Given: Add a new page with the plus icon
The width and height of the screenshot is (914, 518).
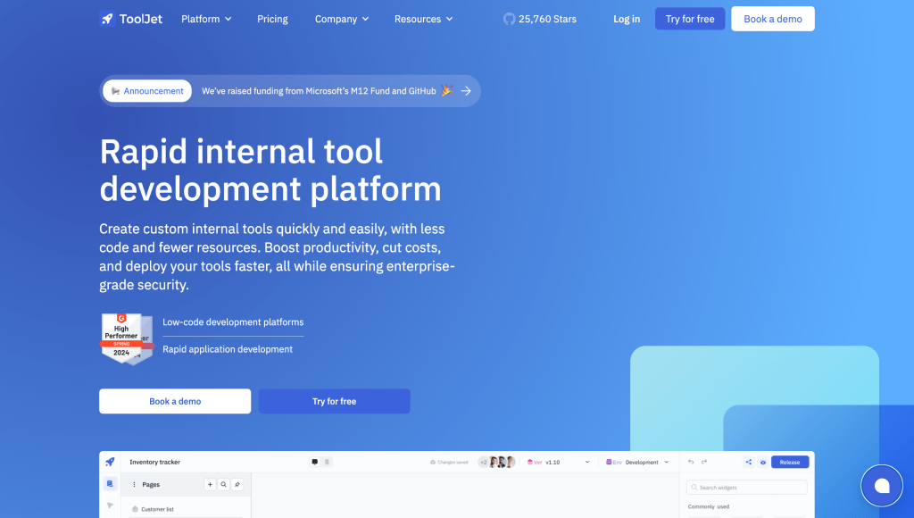Looking at the screenshot, I should [x=210, y=484].
